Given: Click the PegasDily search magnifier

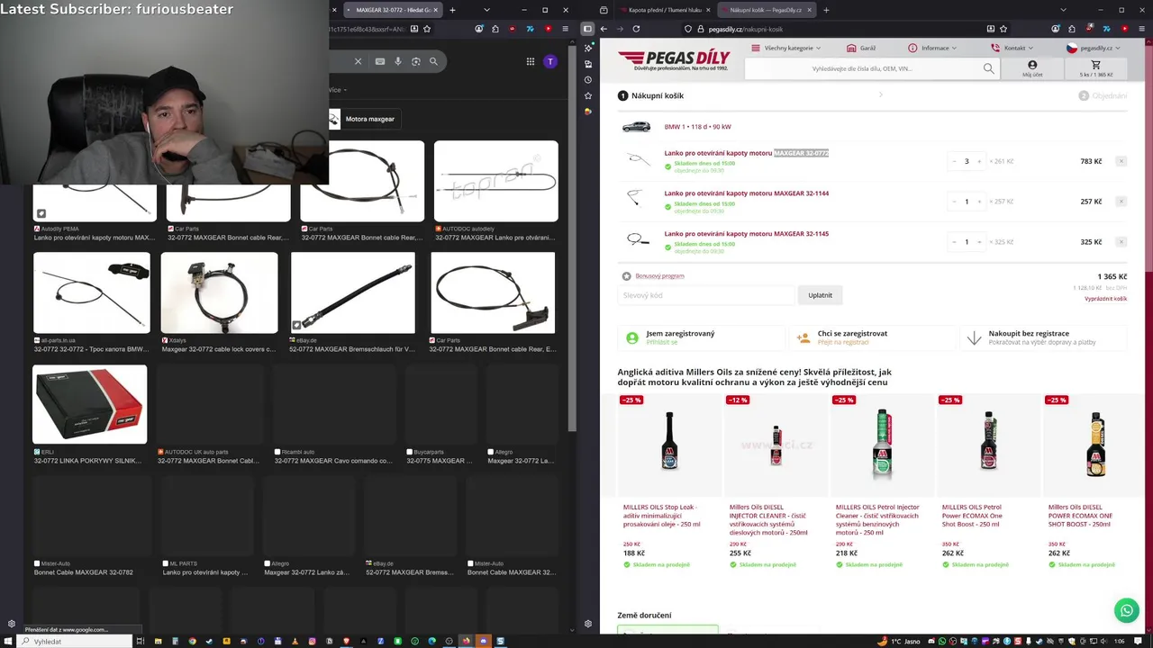Looking at the screenshot, I should click(x=988, y=68).
